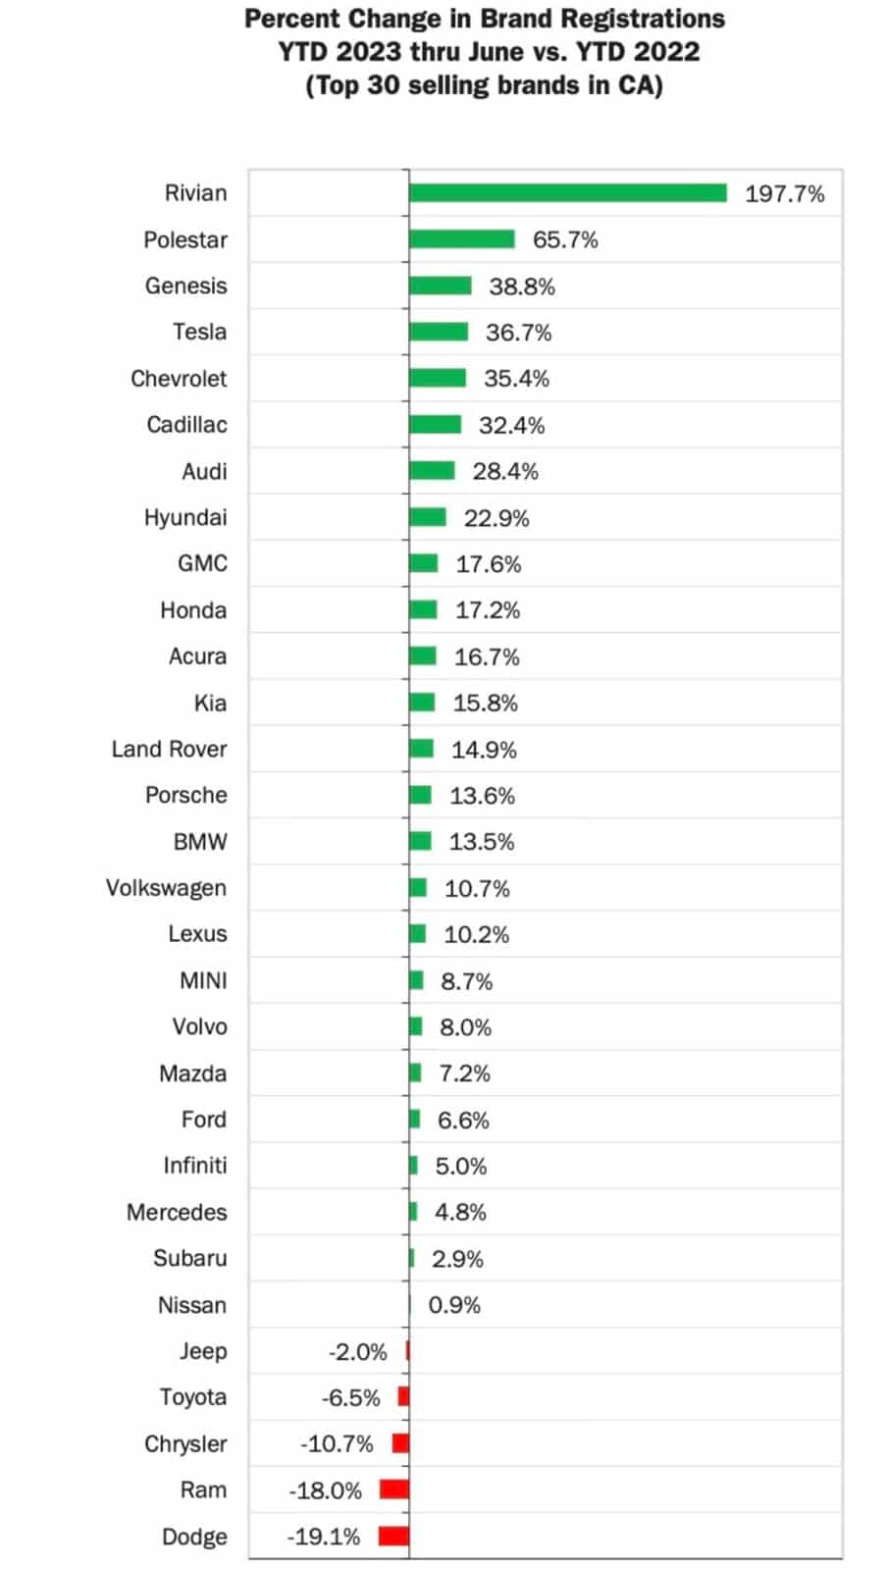Click the Cadillac green bar
Screen dimensions: 888x1570
pos(436,425)
